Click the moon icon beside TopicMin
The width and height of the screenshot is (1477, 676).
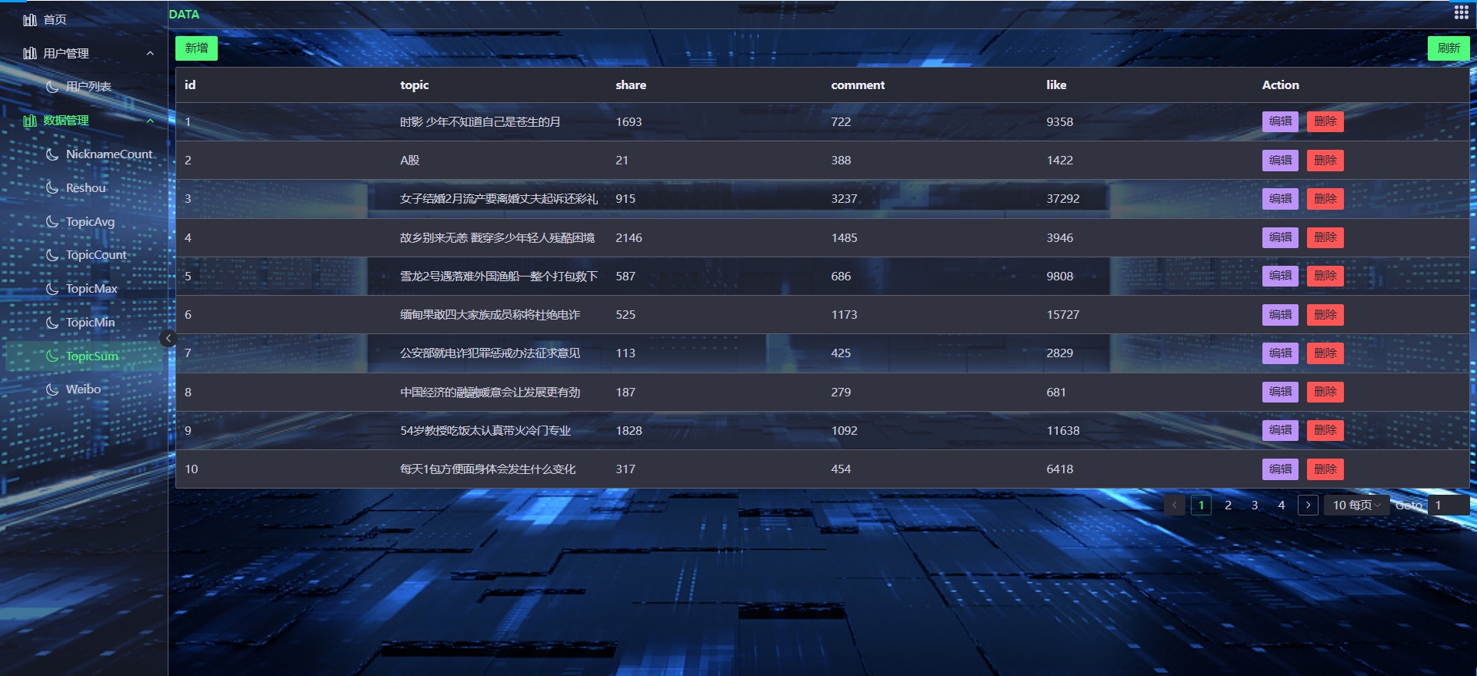(52, 323)
